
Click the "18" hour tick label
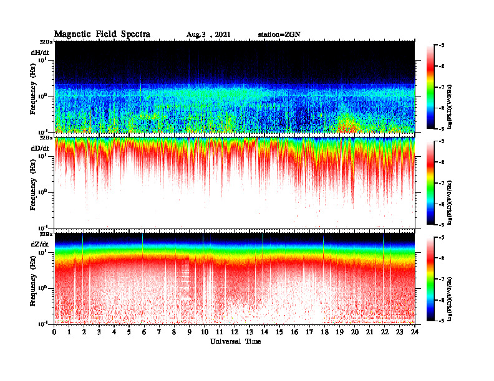[324, 332]
